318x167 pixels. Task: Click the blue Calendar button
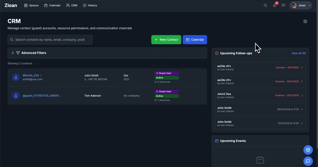pos(195,40)
